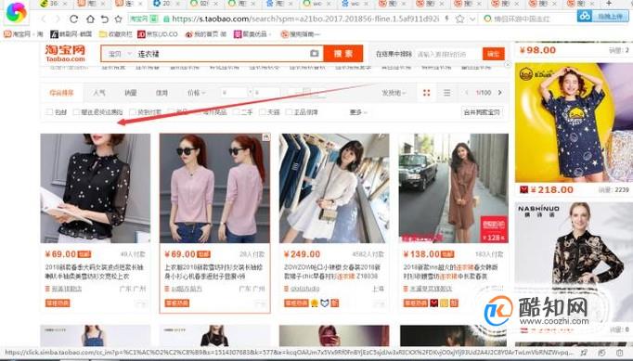Click the undo-close-tab arrow icon
The image size is (633, 361).
coord(104,19)
